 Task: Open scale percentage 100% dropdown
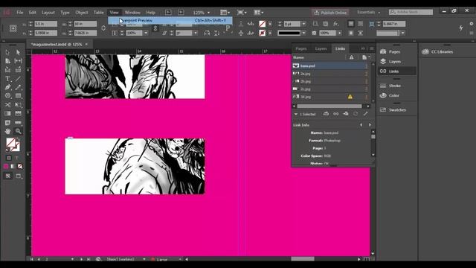point(146,33)
